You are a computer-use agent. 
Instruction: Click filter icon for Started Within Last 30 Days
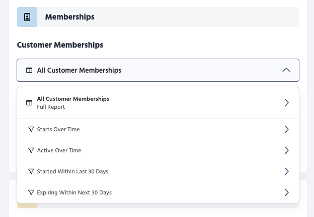coord(31,171)
